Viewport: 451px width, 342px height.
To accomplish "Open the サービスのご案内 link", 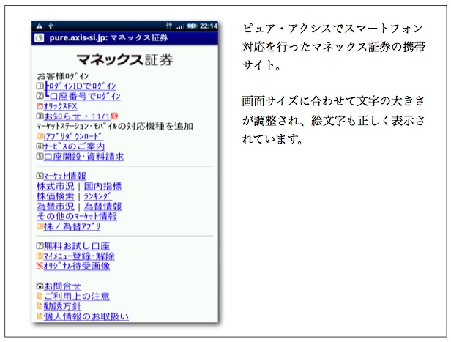I will 74,146.
